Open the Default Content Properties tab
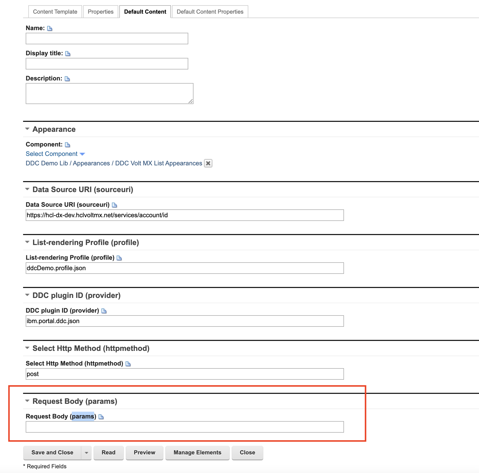 [210, 12]
